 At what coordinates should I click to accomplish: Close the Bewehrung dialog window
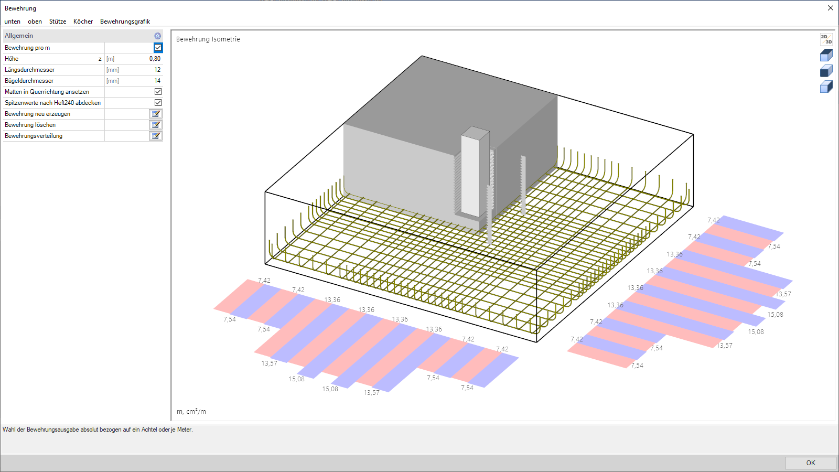click(x=831, y=8)
